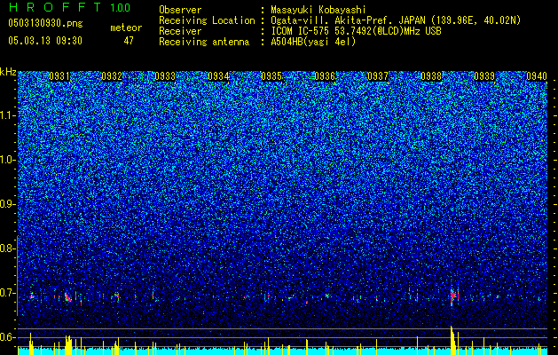Click the Receiving Location value text
Image resolution: width=558 pixels, height=355 pixels.
coord(396,20)
